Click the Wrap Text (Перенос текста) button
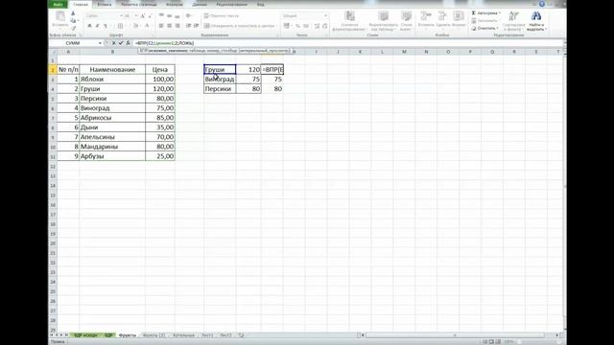This screenshot has width=614, height=345. click(222, 16)
